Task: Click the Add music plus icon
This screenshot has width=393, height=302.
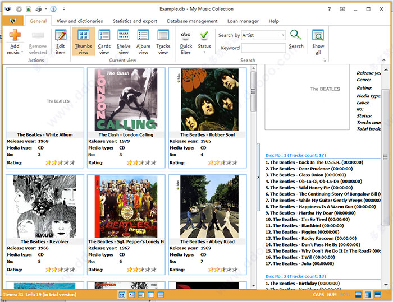Action: (x=15, y=35)
